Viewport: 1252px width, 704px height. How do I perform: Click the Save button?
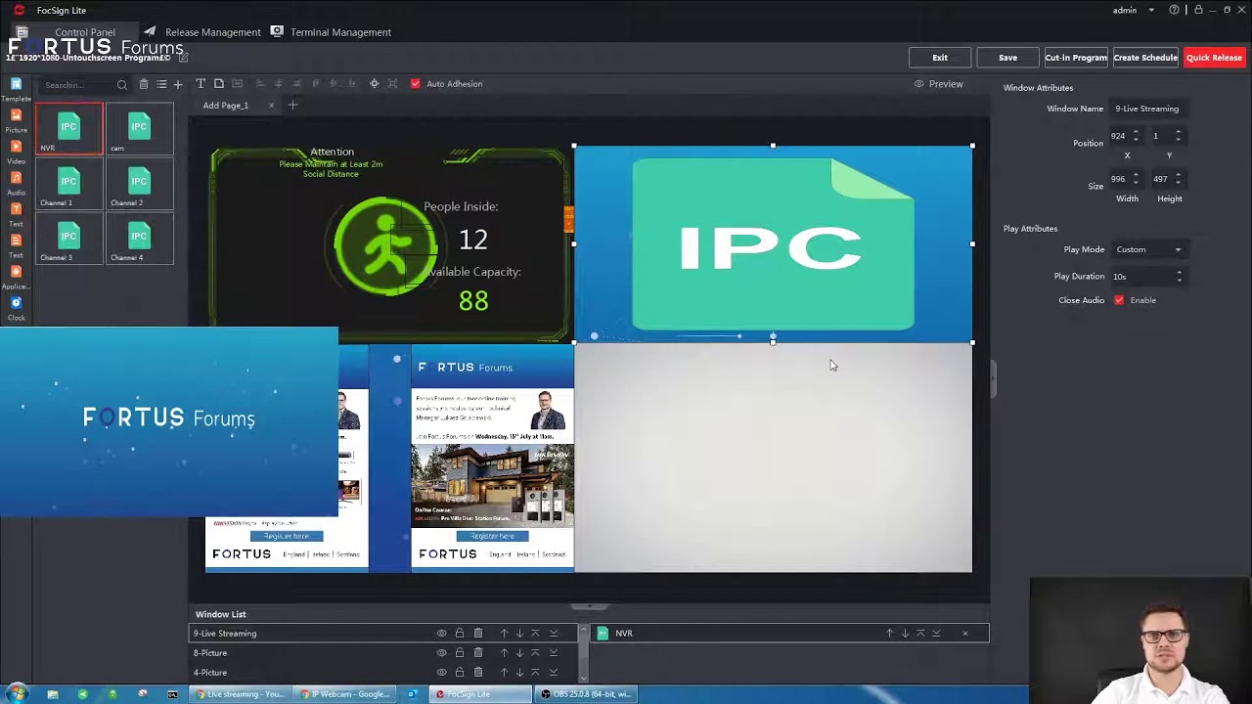click(x=1007, y=58)
